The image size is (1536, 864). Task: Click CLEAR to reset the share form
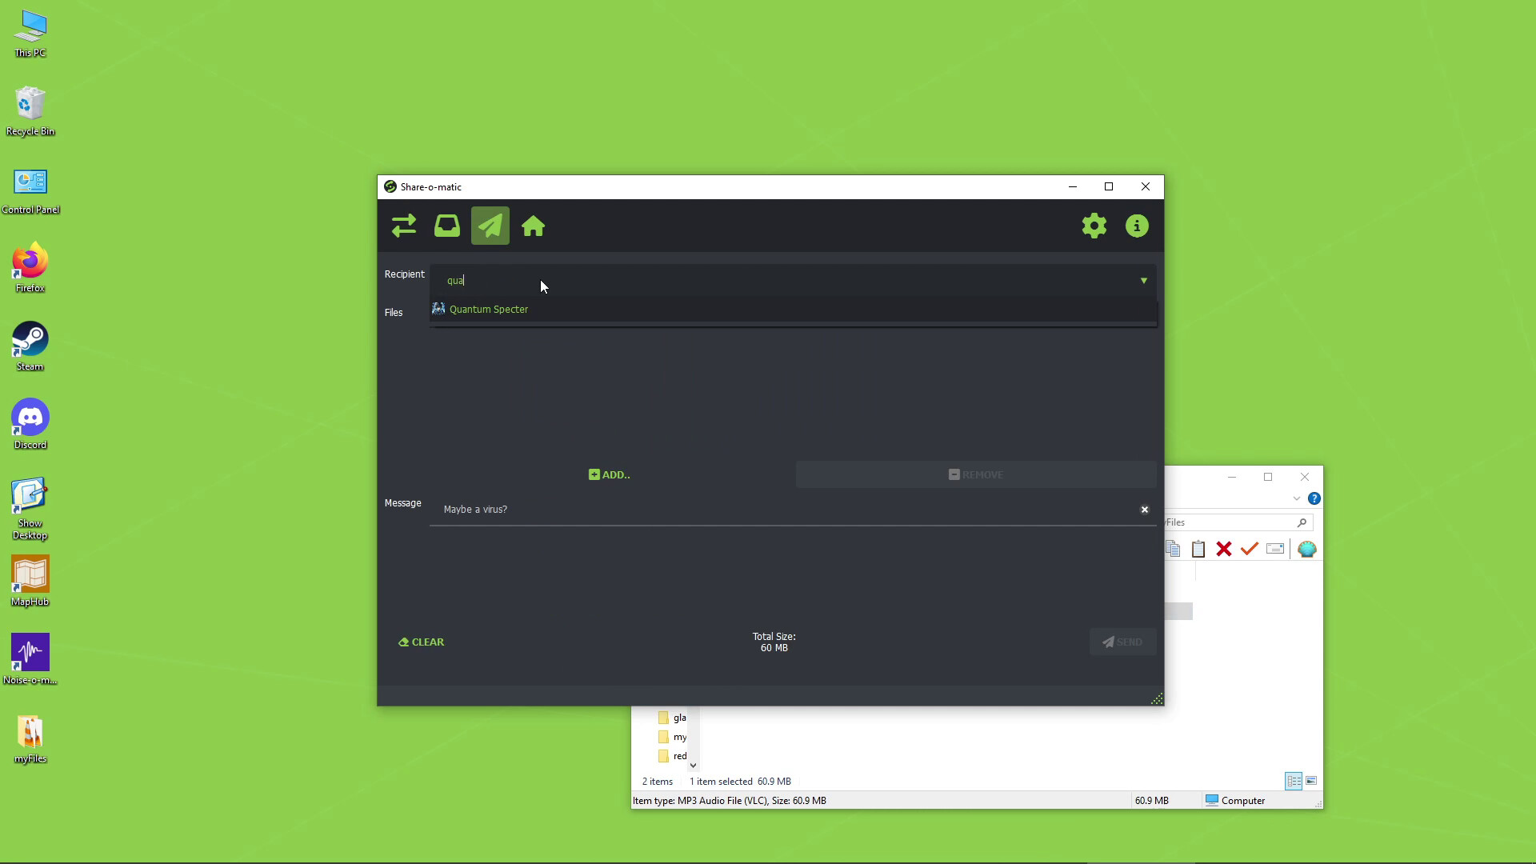pyautogui.click(x=420, y=641)
